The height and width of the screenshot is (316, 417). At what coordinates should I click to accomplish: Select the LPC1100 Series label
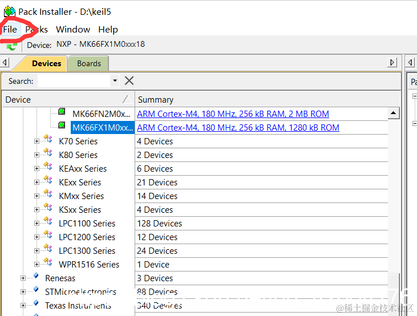point(87,224)
